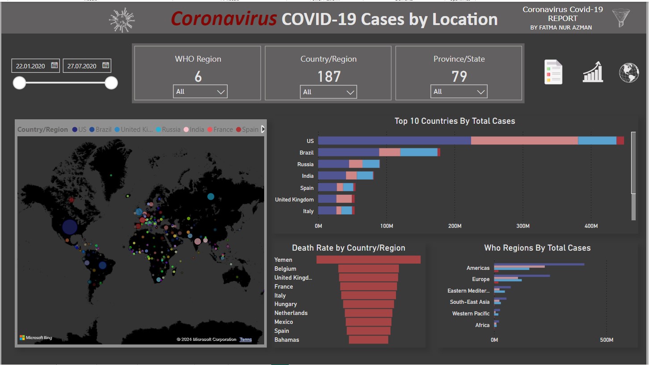Screen dimensions: 649x365
Task: Click the coronavirus logo icon in header
Action: point(122,20)
